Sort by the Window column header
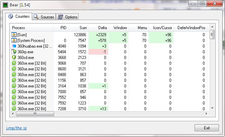 (119, 27)
